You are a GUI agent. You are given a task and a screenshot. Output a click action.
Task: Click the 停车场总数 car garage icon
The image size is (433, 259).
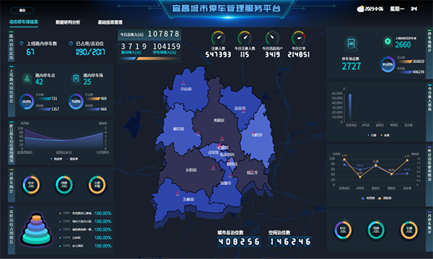point(351,44)
